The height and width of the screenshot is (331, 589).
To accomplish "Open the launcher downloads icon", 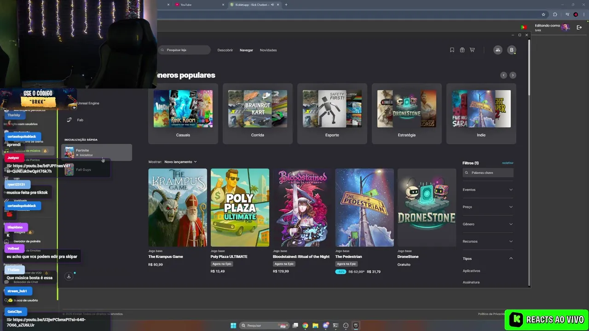I will [69, 276].
